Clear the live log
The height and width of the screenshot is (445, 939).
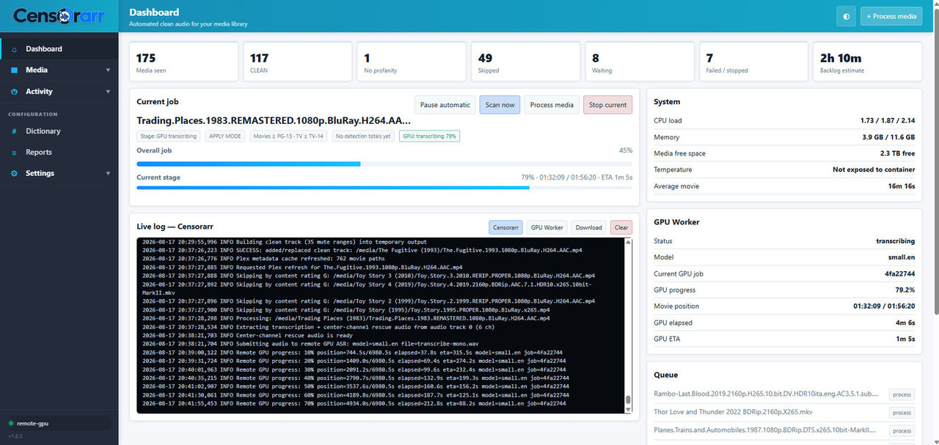[x=621, y=227]
